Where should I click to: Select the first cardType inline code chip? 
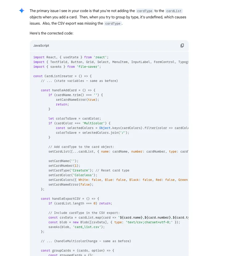145,10
